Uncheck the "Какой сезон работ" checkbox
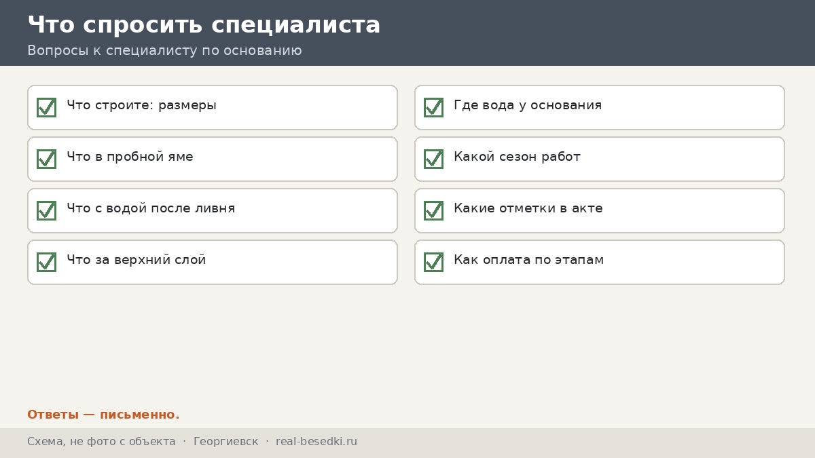This screenshot has width=815, height=458. pyautogui.click(x=433, y=159)
